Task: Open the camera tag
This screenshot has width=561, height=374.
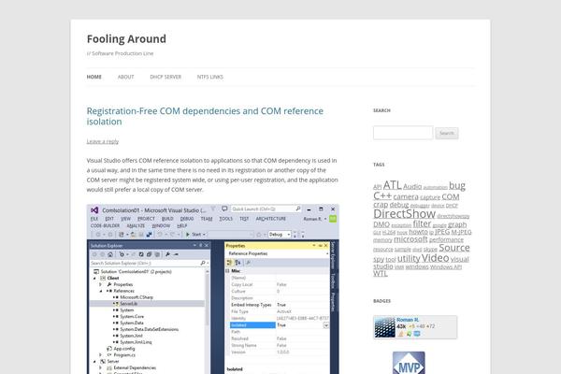Action: tap(406, 197)
